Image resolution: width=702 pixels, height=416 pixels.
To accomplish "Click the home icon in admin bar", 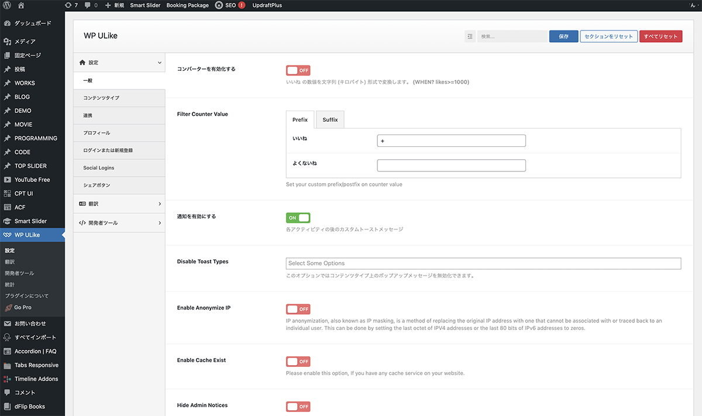I will coord(21,5).
